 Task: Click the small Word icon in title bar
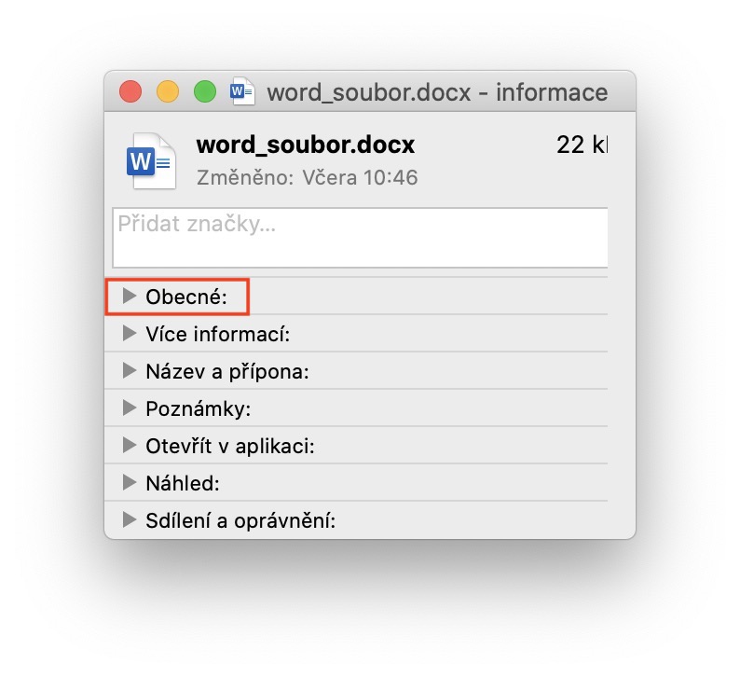(242, 91)
